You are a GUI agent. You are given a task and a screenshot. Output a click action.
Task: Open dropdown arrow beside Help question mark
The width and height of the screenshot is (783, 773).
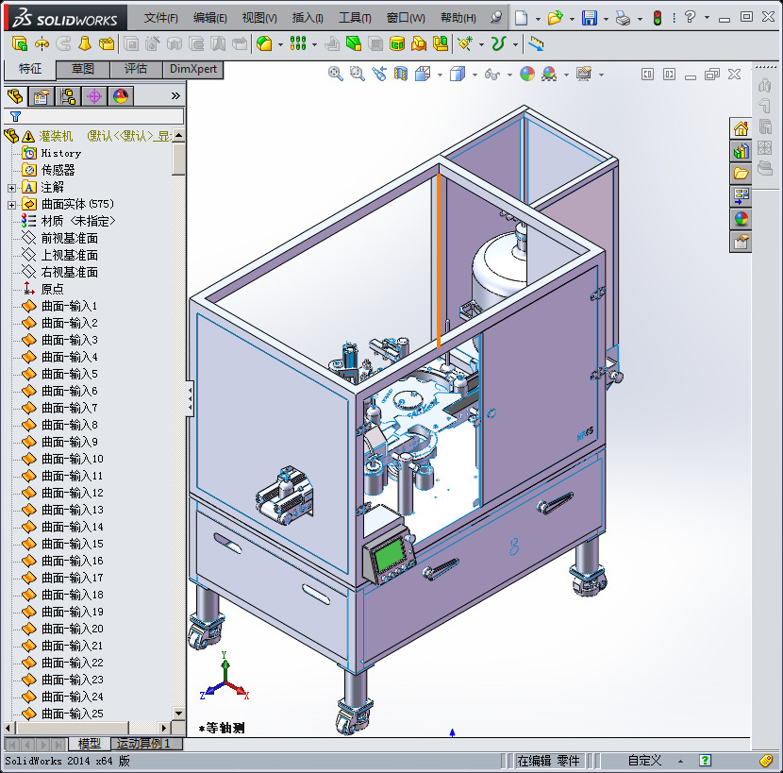click(708, 18)
